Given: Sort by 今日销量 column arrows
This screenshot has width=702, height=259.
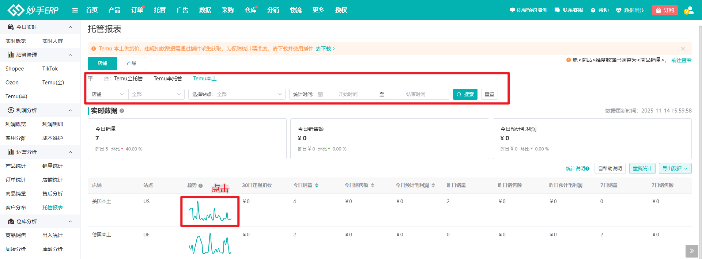Looking at the screenshot, I should tap(317, 186).
